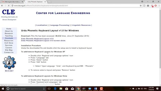Open Resources sidebar item
This screenshot has height=91, width=161.
(9, 40)
